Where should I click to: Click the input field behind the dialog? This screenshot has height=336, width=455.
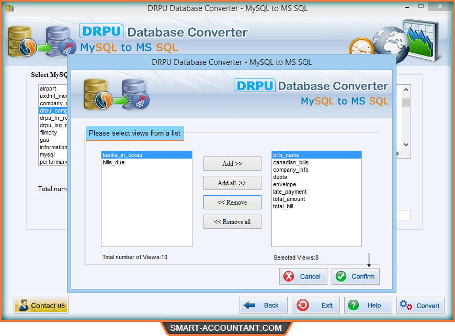pyautogui.click(x=403, y=215)
